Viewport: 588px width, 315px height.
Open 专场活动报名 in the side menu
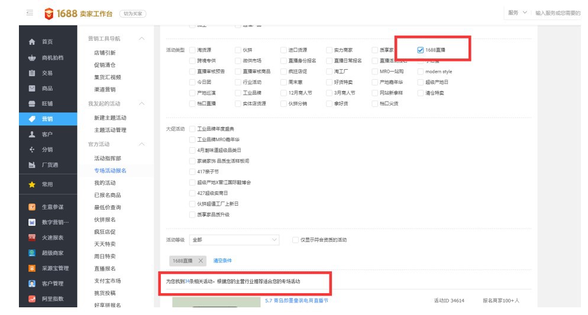click(x=110, y=171)
